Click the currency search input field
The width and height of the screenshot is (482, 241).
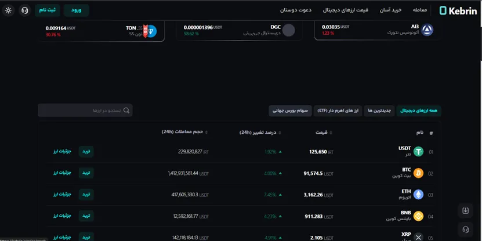85,110
